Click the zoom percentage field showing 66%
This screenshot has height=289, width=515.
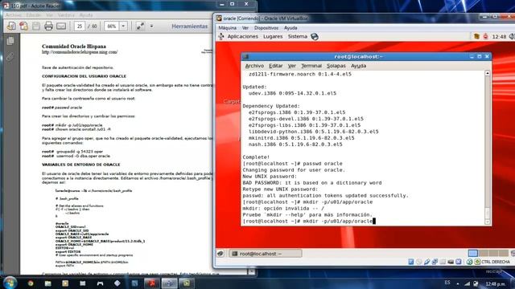pos(112,26)
